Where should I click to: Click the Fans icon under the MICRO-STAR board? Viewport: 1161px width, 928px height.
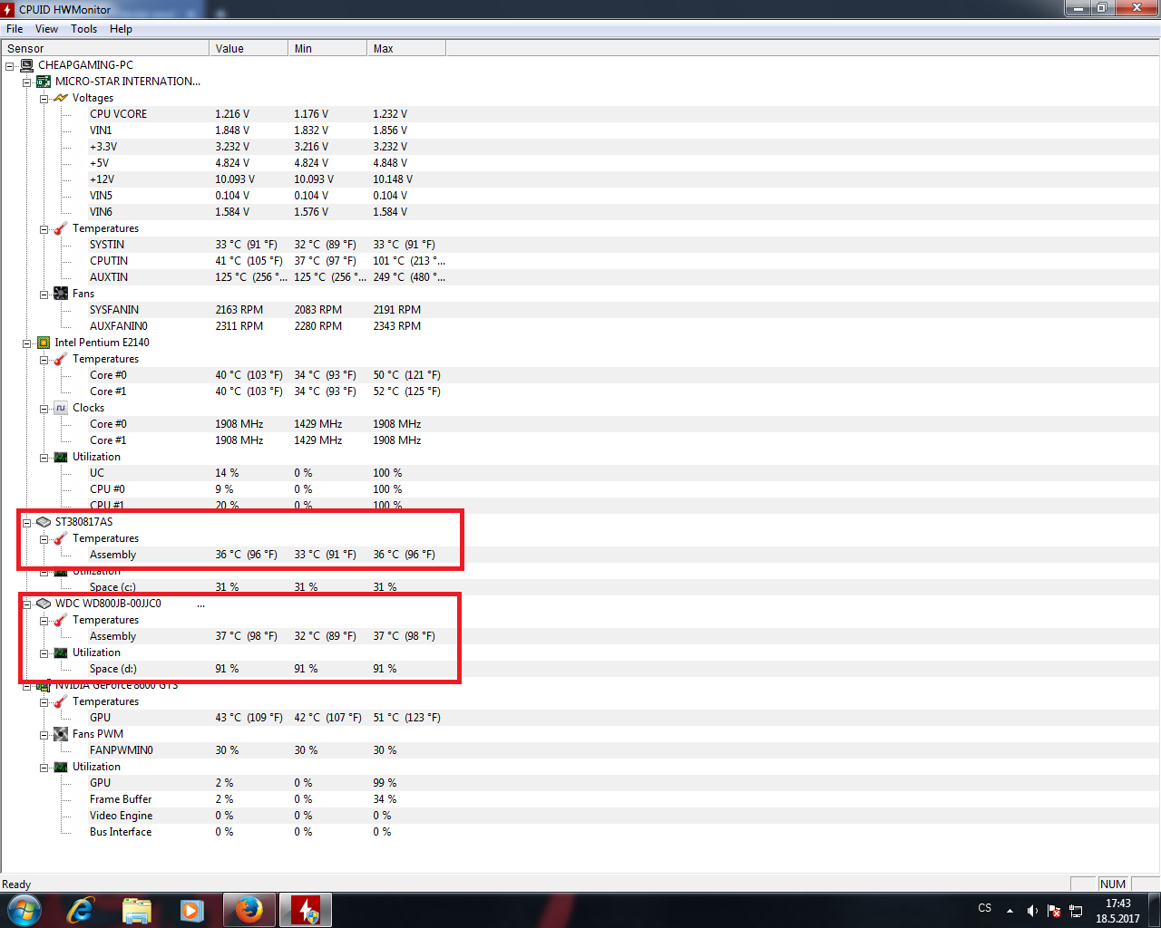(x=61, y=294)
